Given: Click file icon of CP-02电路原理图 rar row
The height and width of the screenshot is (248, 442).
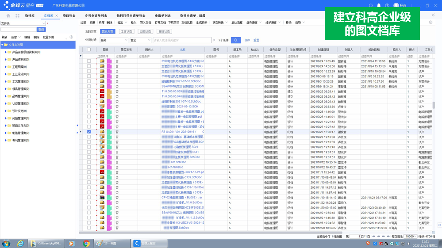Looking at the screenshot, I should pyautogui.click(x=102, y=197).
